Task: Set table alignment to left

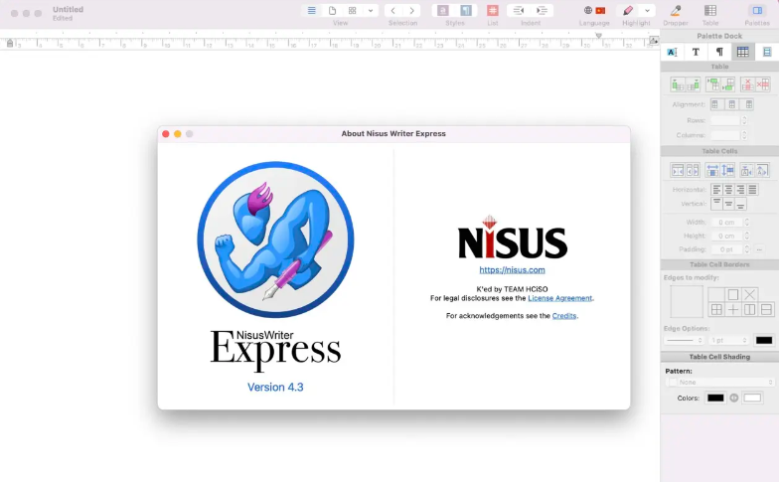Action: coord(715,104)
